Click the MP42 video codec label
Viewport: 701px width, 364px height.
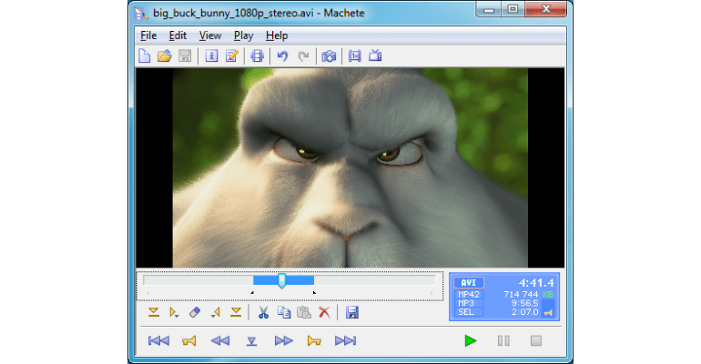(x=469, y=294)
